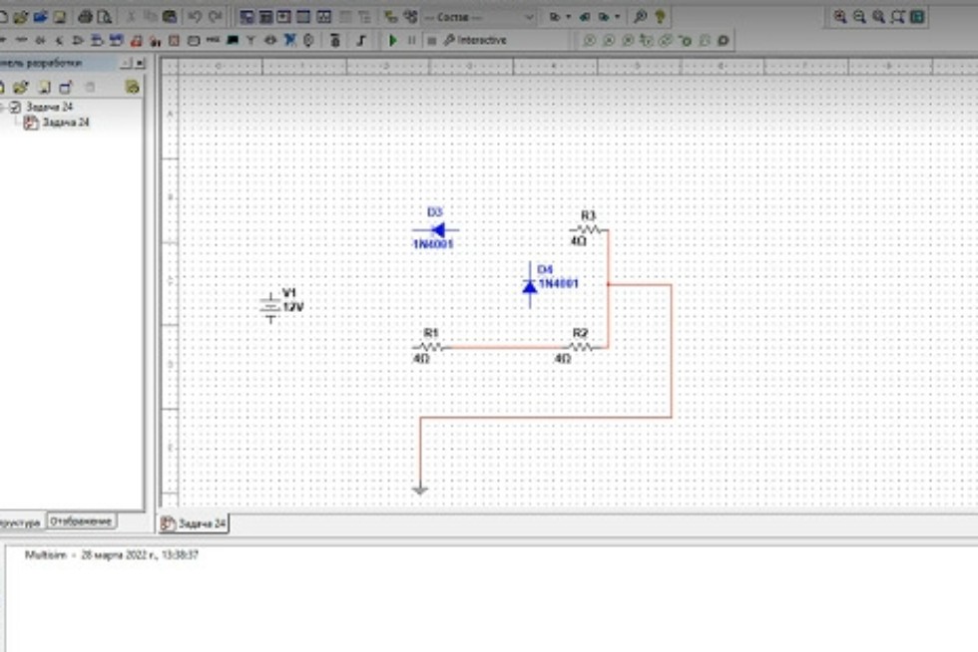Click the Undo arrow icon
Image resolution: width=978 pixels, height=652 pixels.
click(195, 17)
